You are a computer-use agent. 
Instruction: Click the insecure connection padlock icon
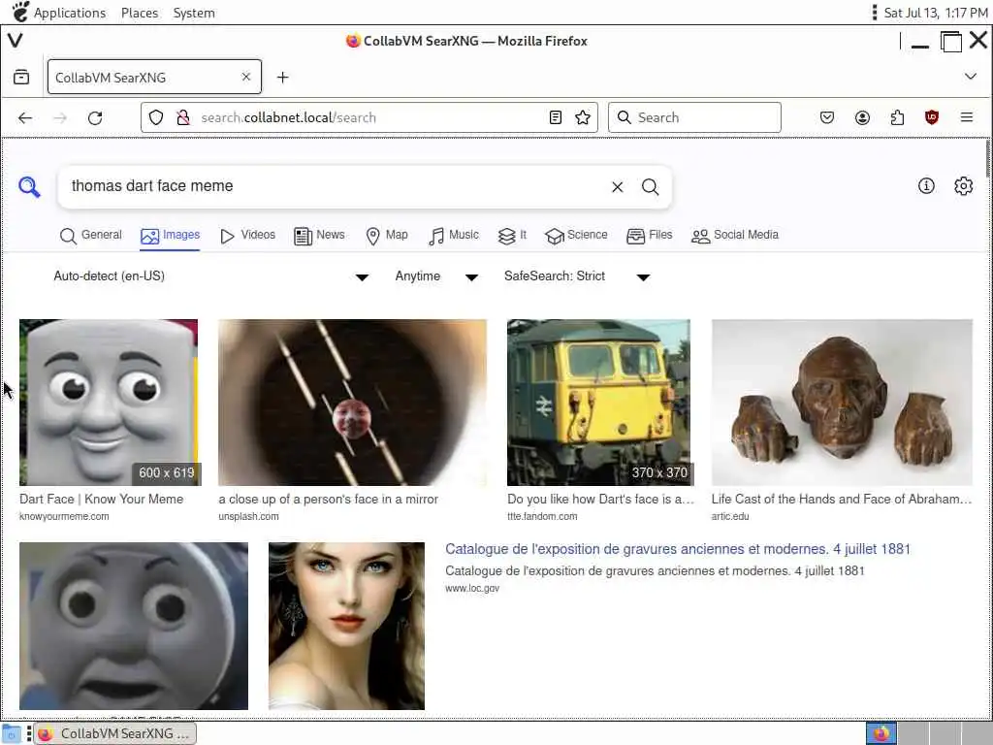pyautogui.click(x=183, y=117)
